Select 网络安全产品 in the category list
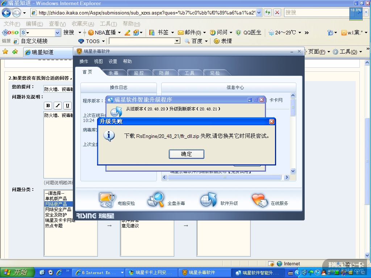The width and height of the screenshot is (371, 278). [x=58, y=210]
